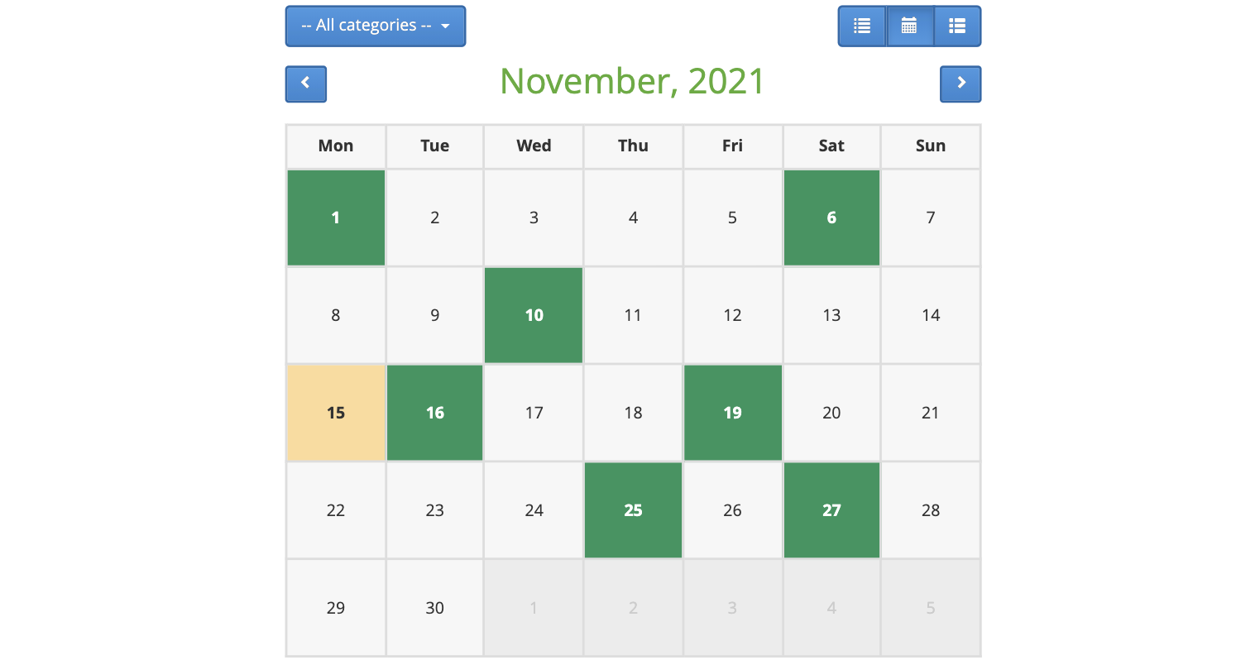The height and width of the screenshot is (660, 1236).
Task: Click date 14 on Sunday
Action: click(x=931, y=315)
